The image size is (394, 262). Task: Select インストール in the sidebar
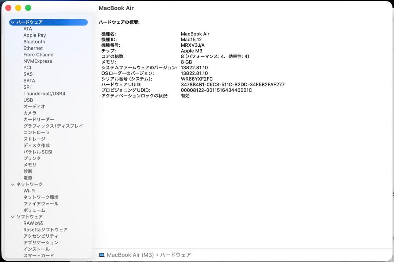coord(36,249)
